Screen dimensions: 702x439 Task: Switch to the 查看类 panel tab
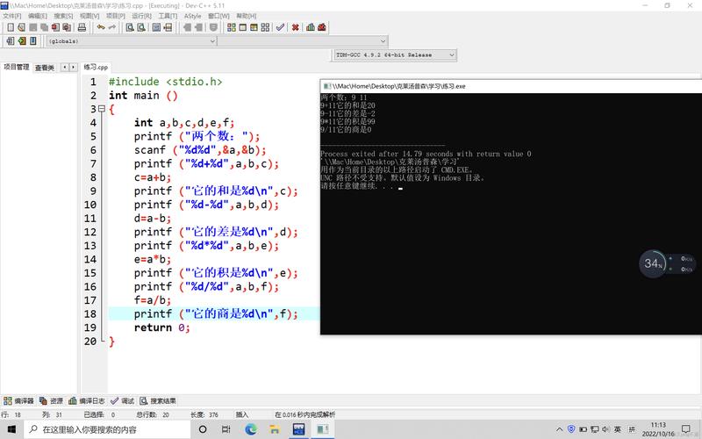[x=44, y=67]
